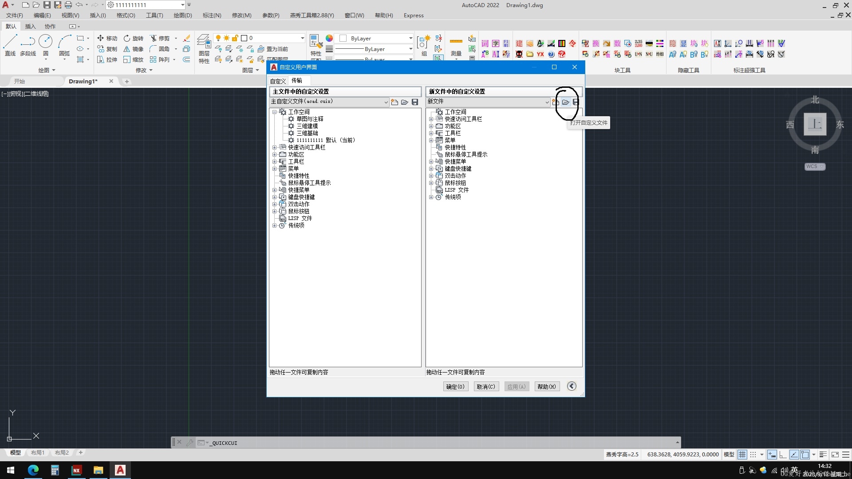The width and height of the screenshot is (852, 479).
Task: Click the 修剪 trim tool
Action: [x=160, y=38]
